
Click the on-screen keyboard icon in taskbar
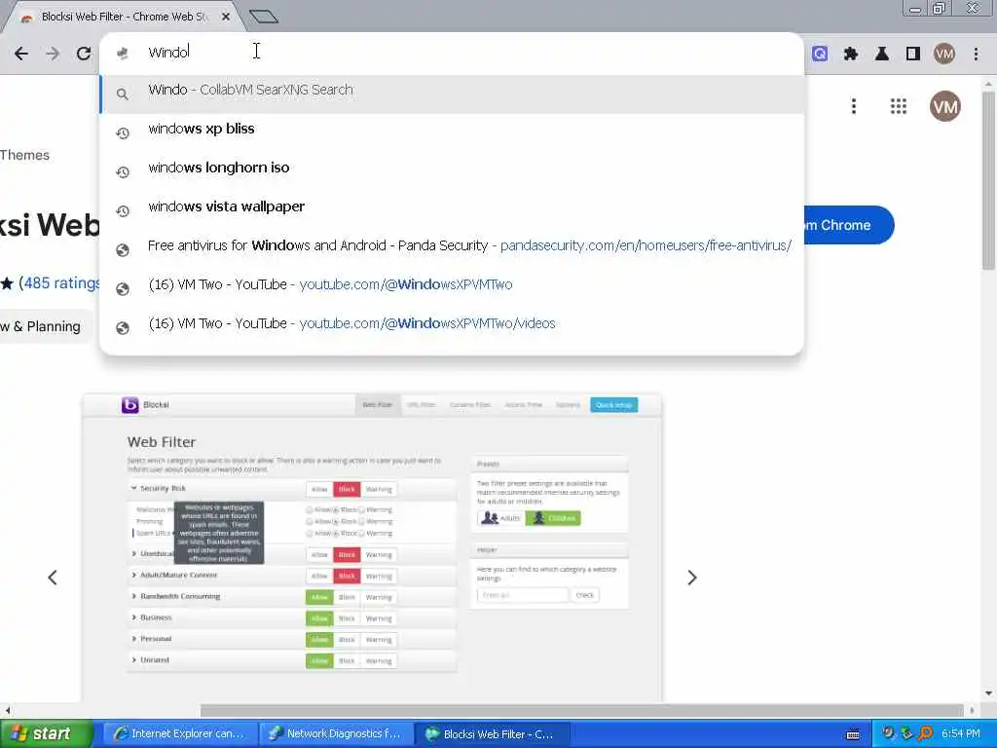853,734
